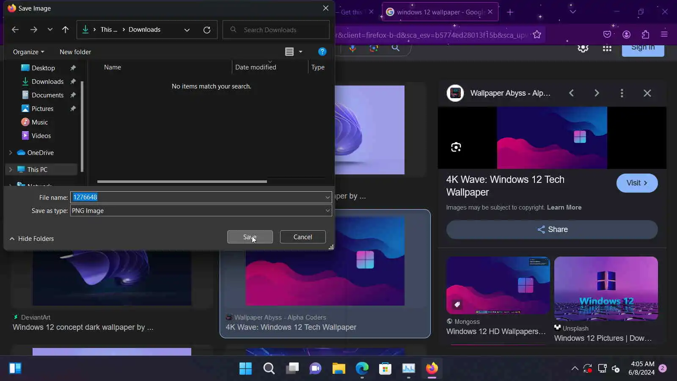Open the File name dropdown arrow
This screenshot has width=677, height=381.
[327, 197]
